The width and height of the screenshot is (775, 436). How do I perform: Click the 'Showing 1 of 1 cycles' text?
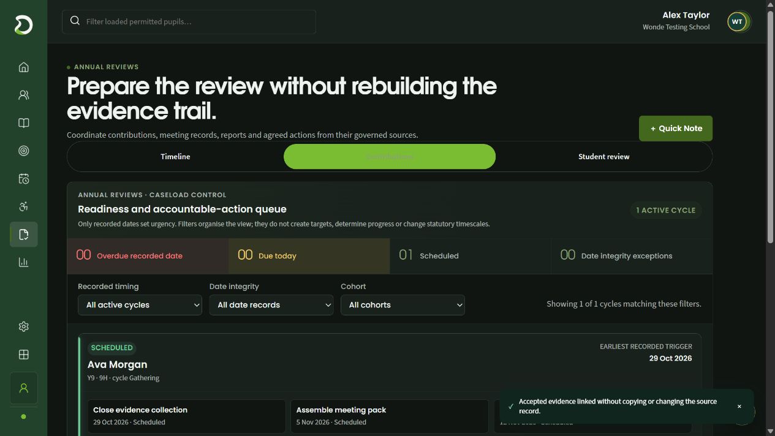pos(624,304)
